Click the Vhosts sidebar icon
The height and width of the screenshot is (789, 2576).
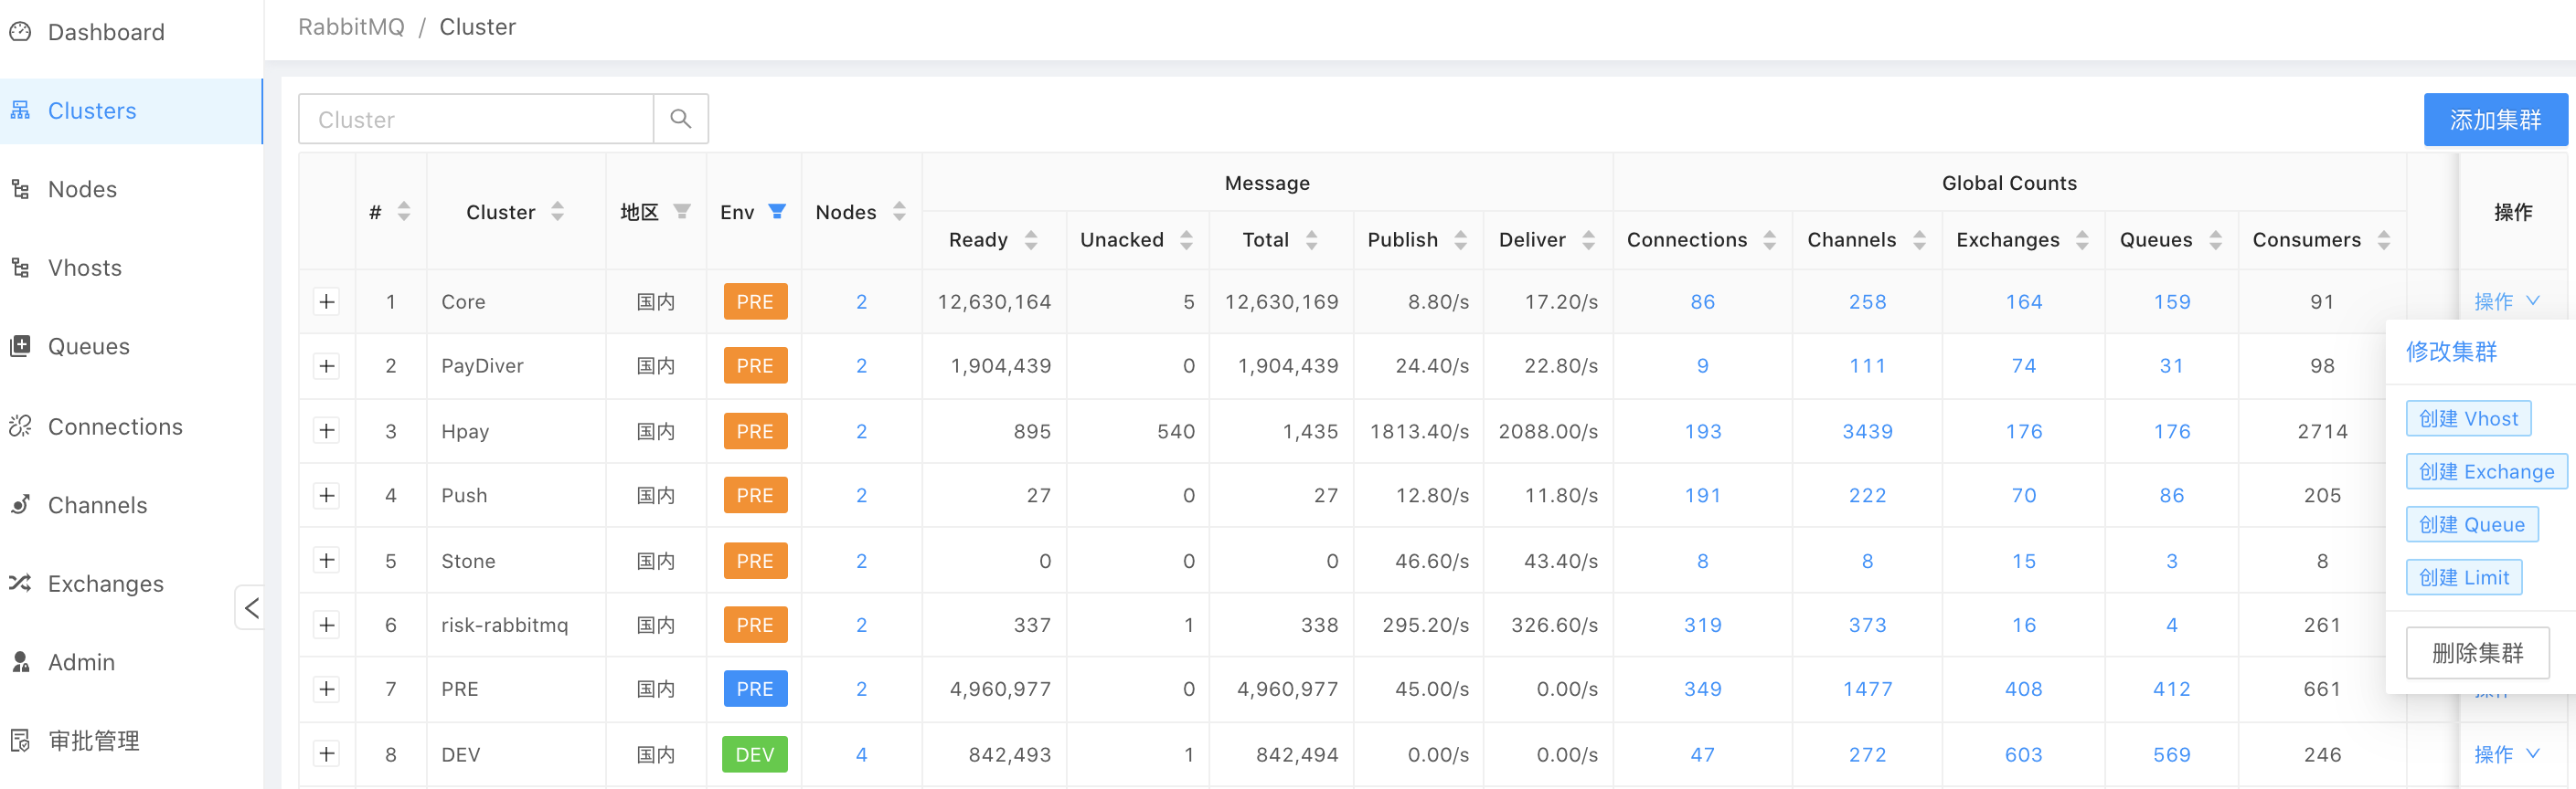(x=20, y=268)
